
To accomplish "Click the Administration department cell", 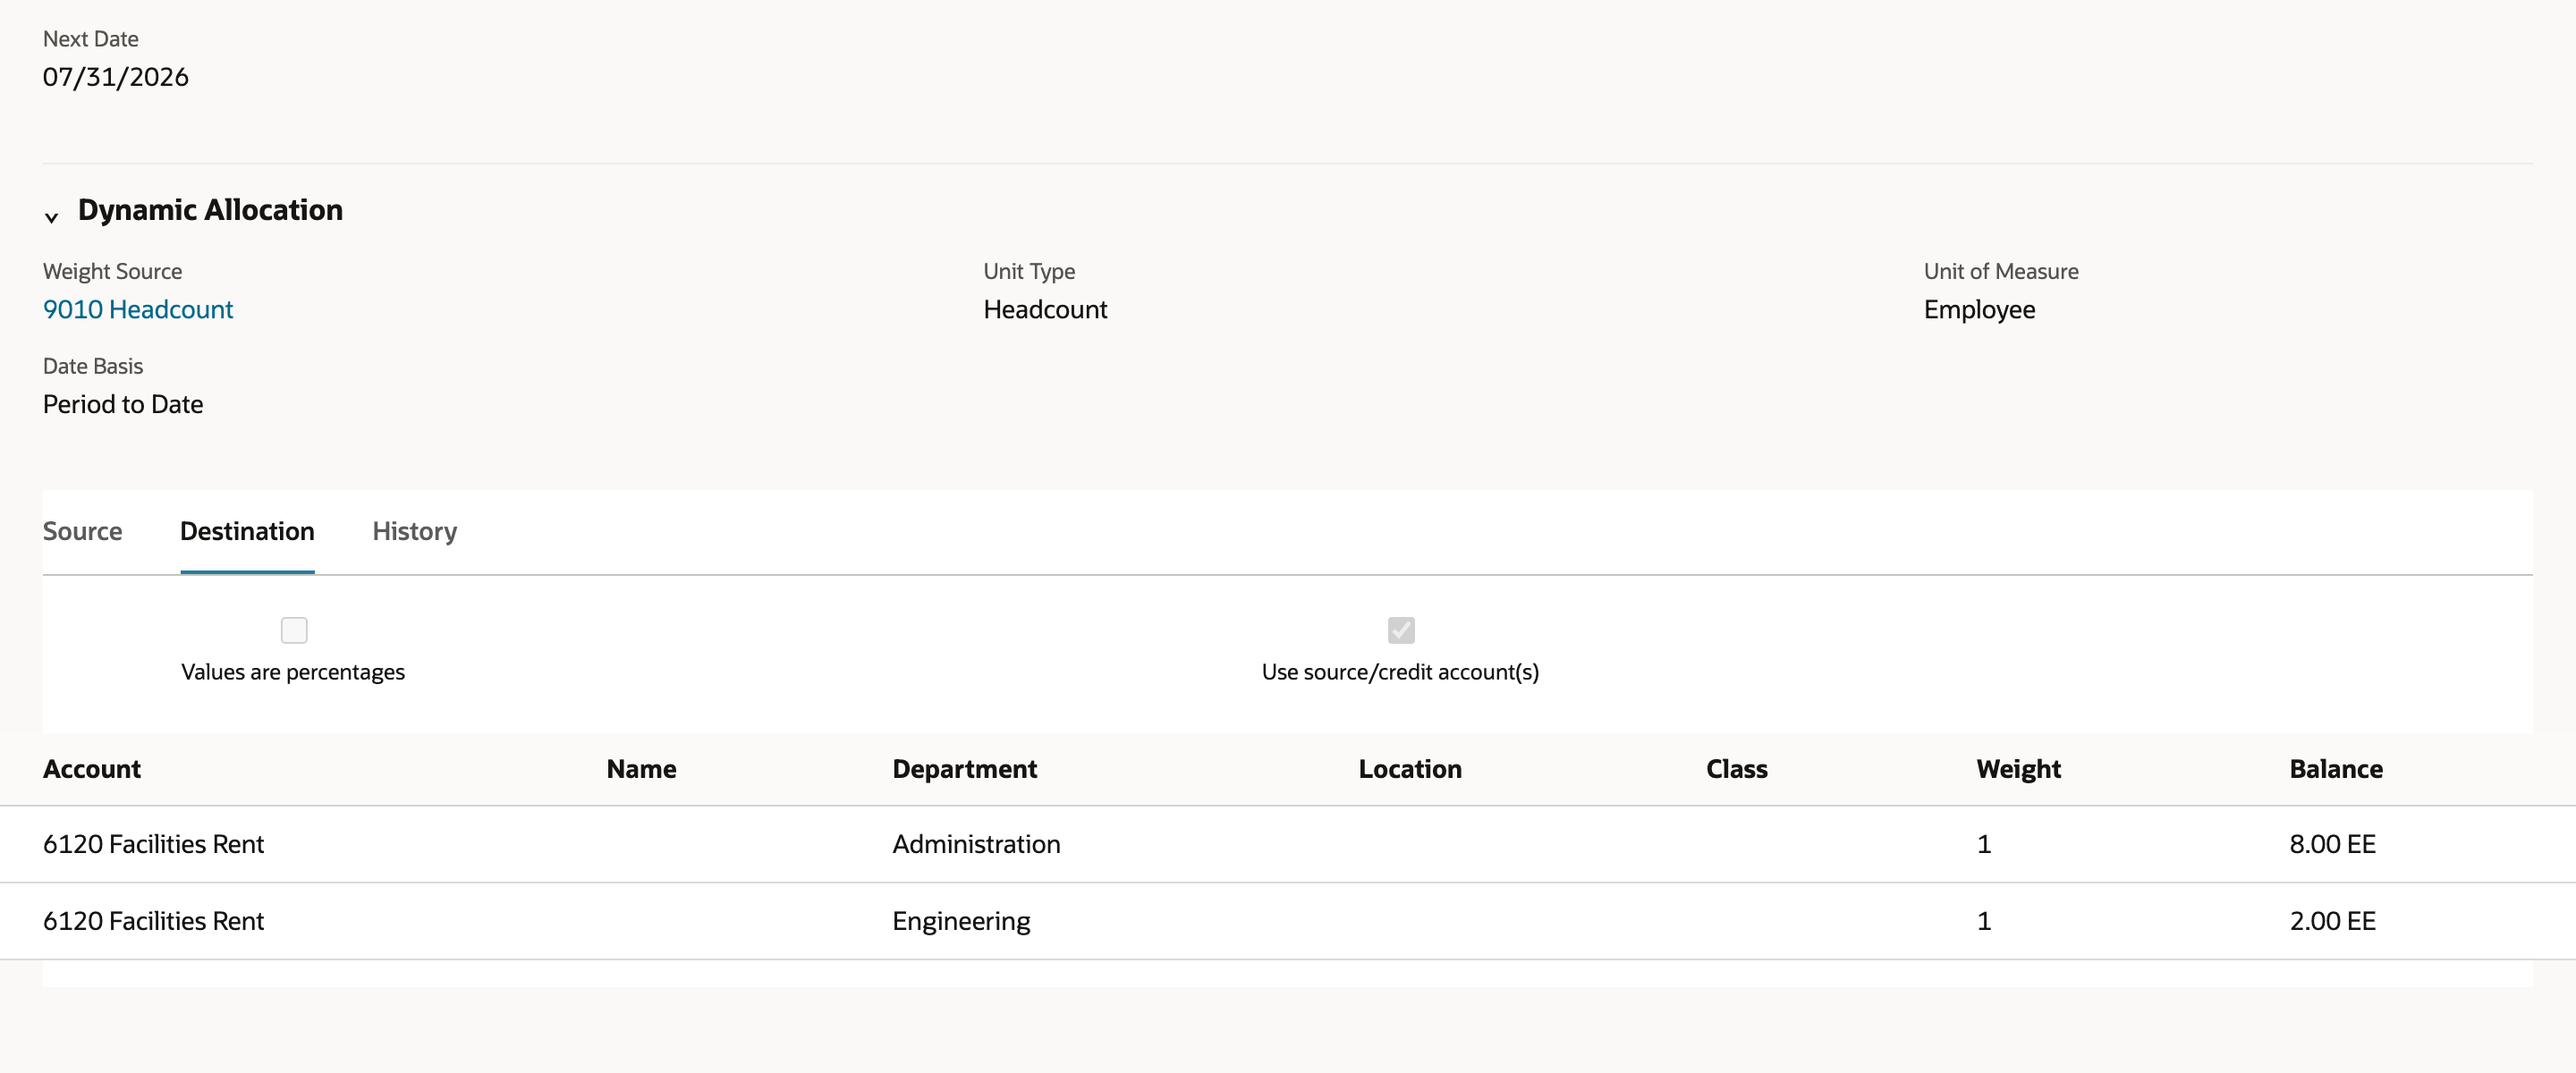I will pos(976,844).
